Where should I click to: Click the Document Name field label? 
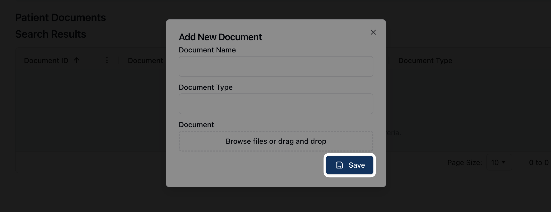pos(207,50)
